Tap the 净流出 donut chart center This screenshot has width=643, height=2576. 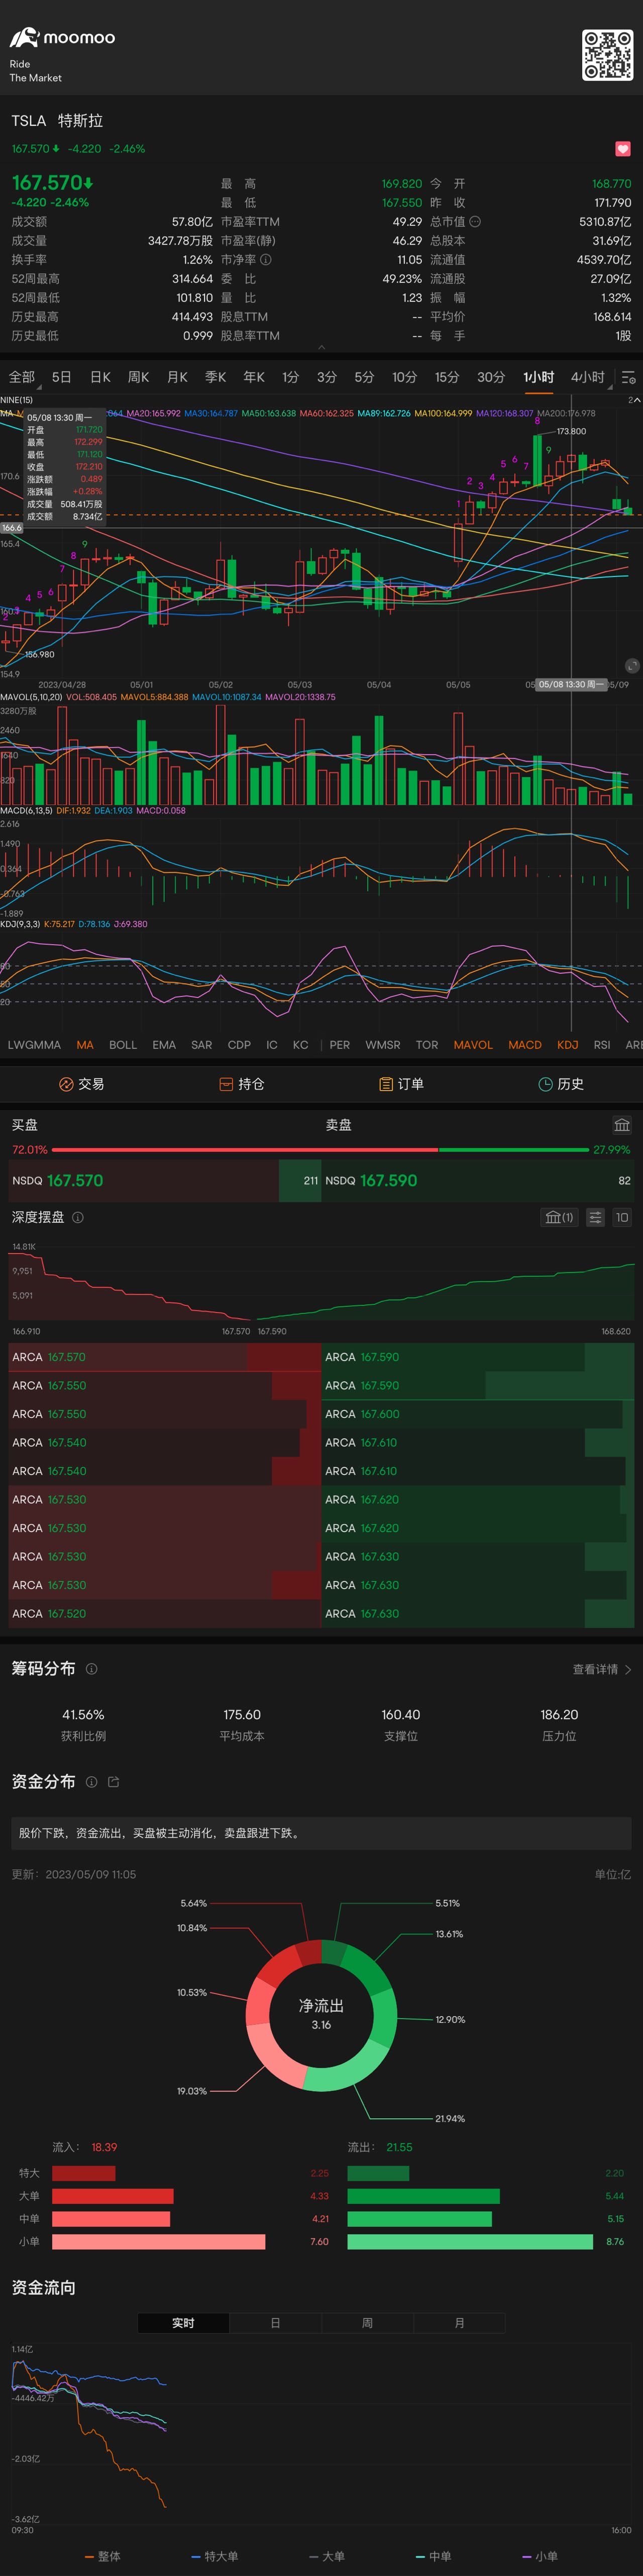click(x=321, y=2014)
